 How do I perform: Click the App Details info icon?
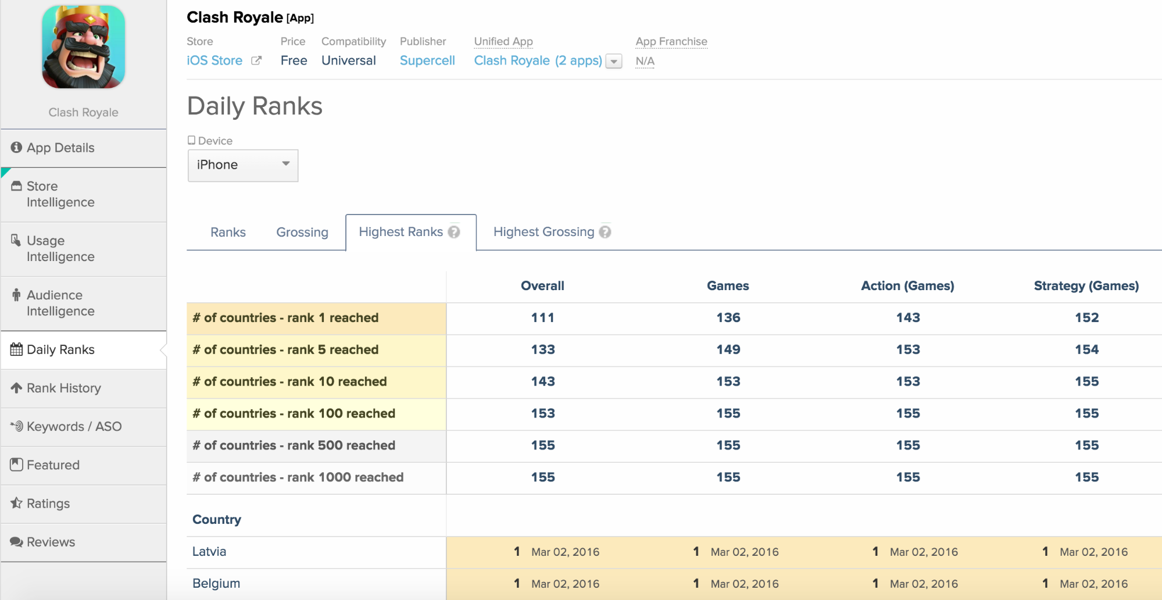coord(16,148)
